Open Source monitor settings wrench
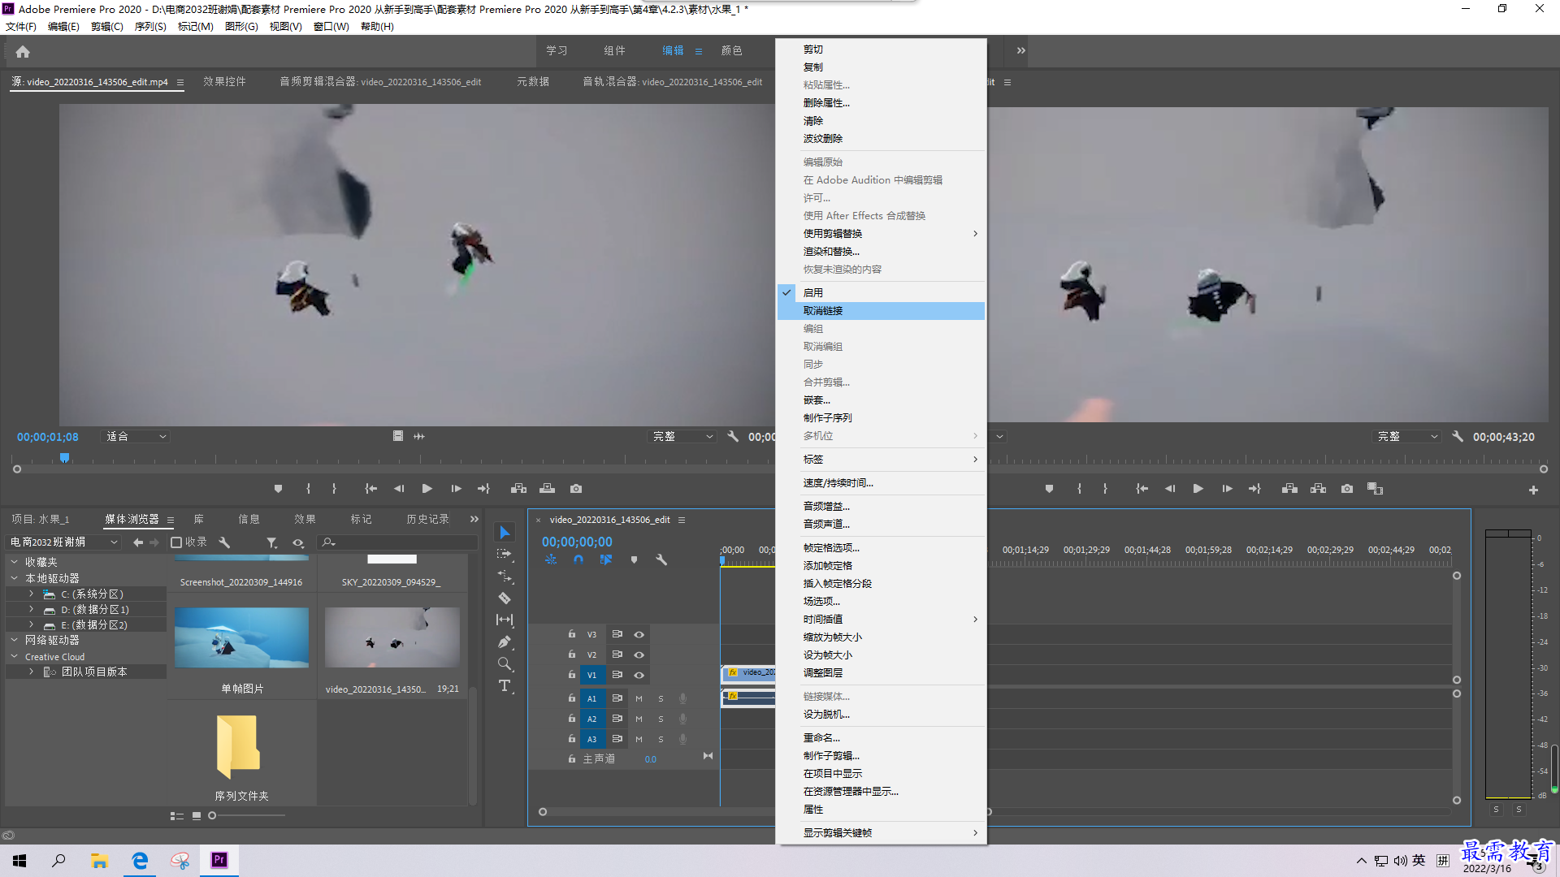 (733, 436)
